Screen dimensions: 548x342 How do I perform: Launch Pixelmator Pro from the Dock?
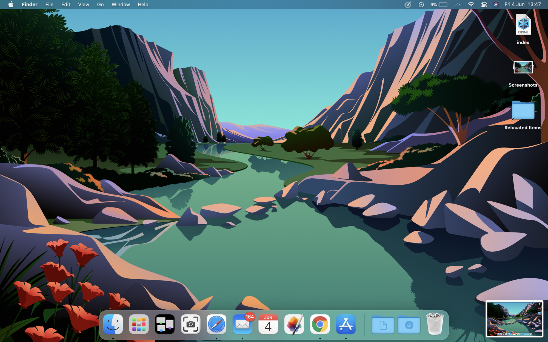tap(294, 324)
